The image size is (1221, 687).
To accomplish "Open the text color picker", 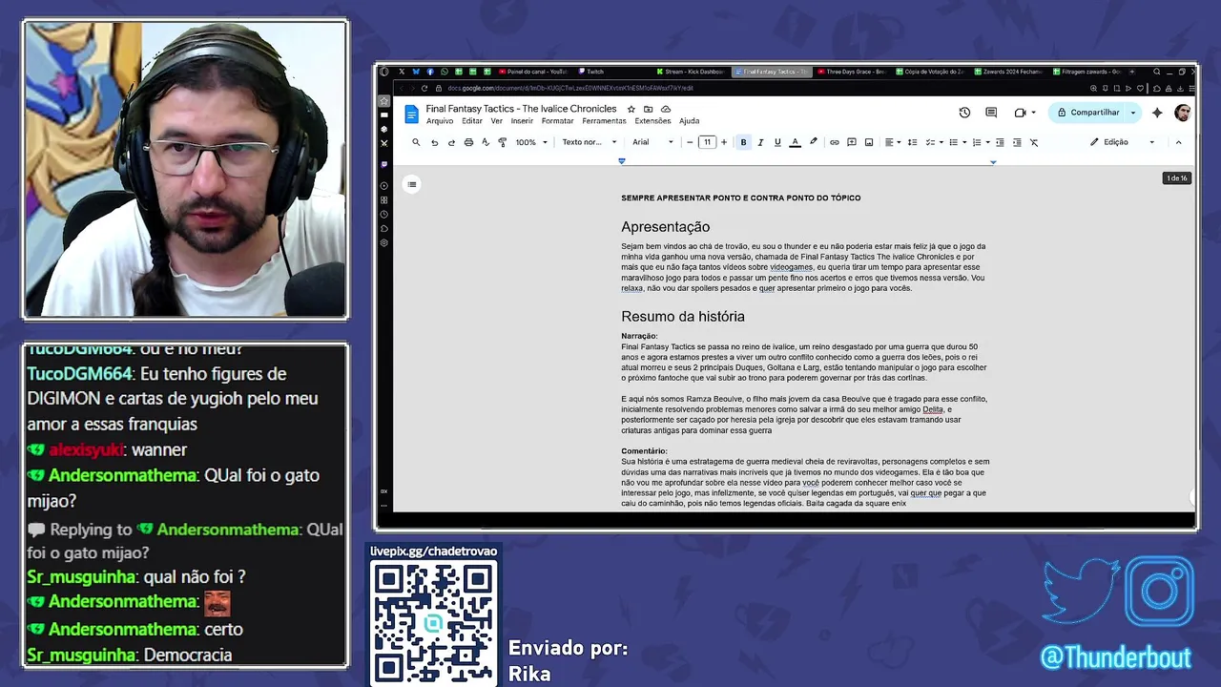I will point(795,142).
